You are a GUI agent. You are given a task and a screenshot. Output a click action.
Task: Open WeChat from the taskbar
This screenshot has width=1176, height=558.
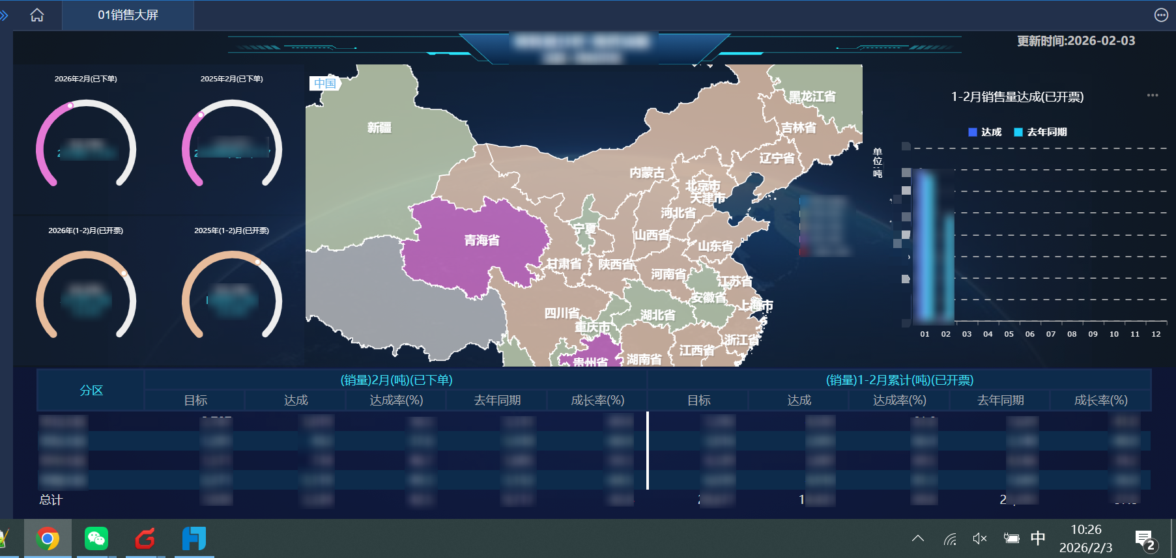pyautogui.click(x=96, y=538)
